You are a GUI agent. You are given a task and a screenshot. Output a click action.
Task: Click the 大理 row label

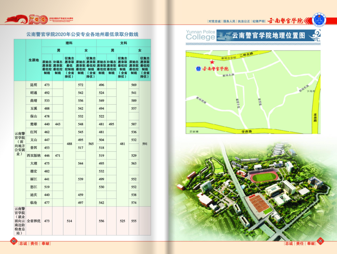tap(34, 163)
